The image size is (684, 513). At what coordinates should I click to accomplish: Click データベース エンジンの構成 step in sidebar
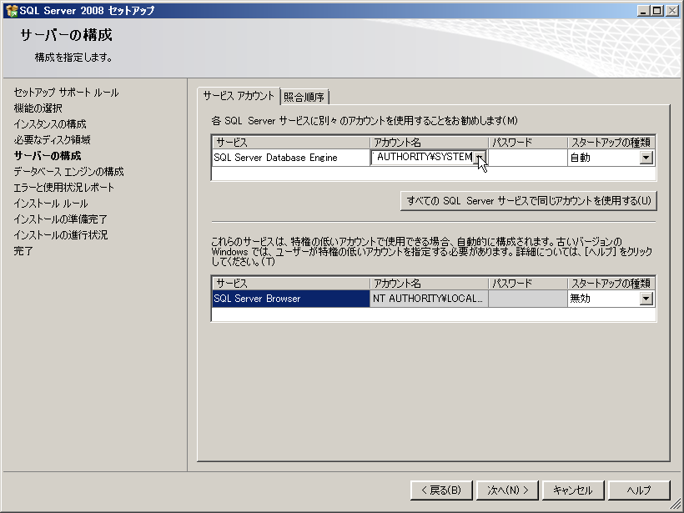[68, 172]
